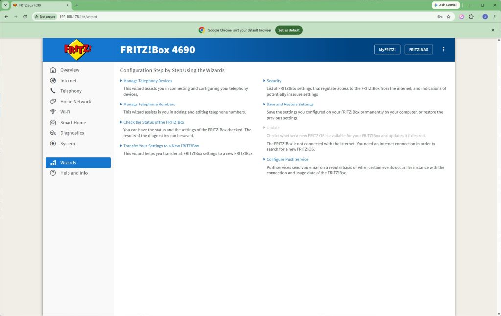Click the System icon in sidebar
This screenshot has height=316, width=501.
click(53, 144)
